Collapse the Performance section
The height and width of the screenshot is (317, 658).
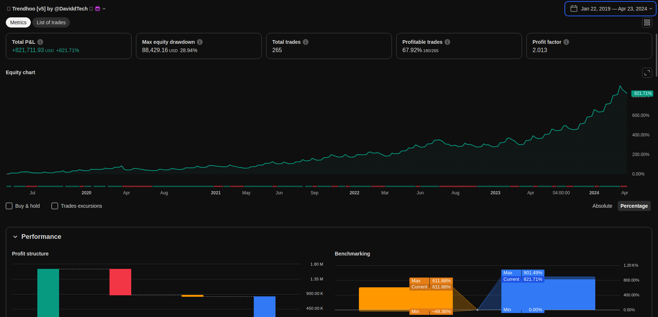[15, 237]
